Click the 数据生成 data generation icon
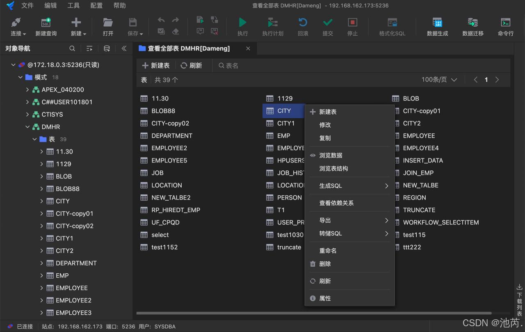The width and height of the screenshot is (525, 332). coord(437,25)
